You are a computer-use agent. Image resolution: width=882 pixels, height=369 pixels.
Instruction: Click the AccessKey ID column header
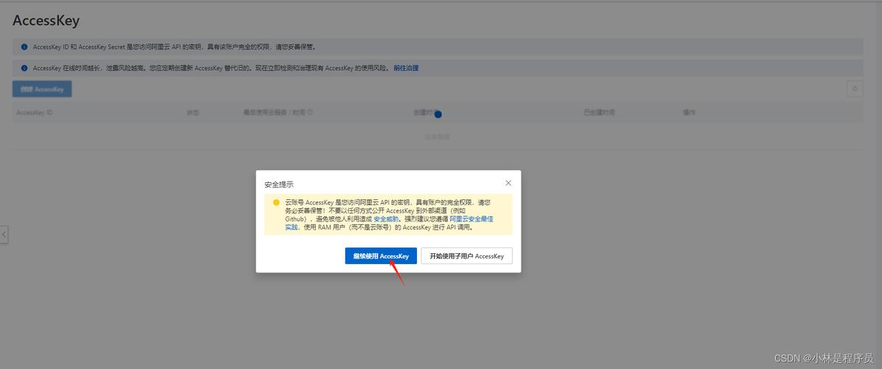point(34,112)
